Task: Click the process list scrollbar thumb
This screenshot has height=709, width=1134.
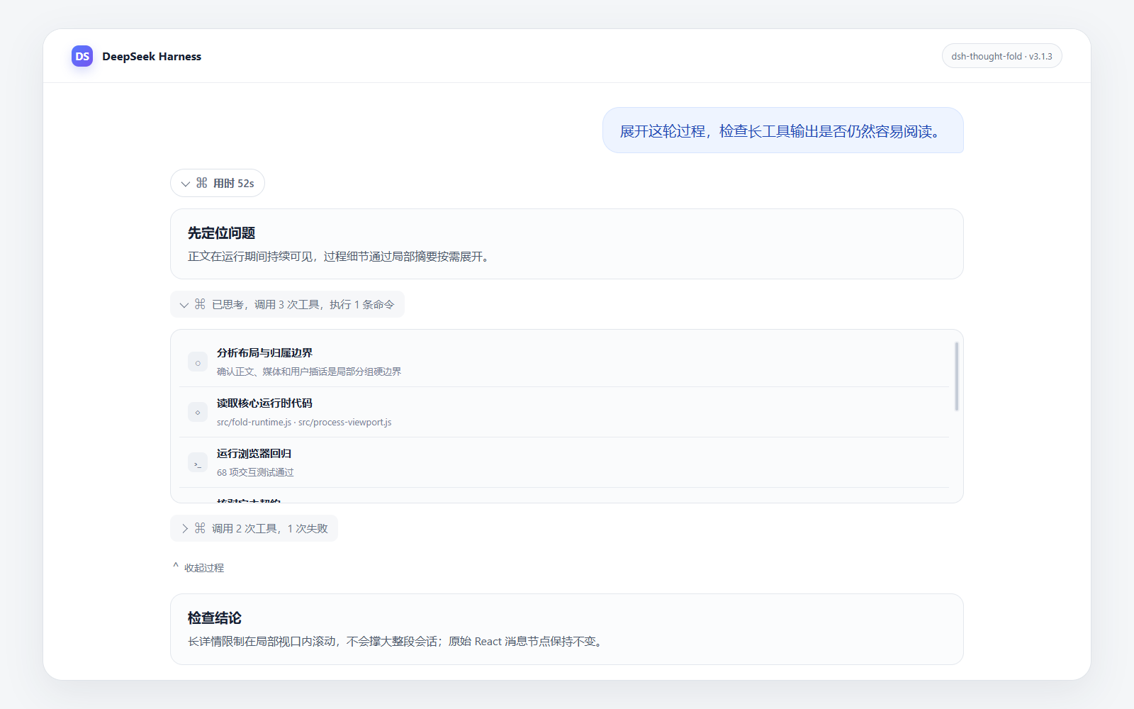Action: [957, 376]
